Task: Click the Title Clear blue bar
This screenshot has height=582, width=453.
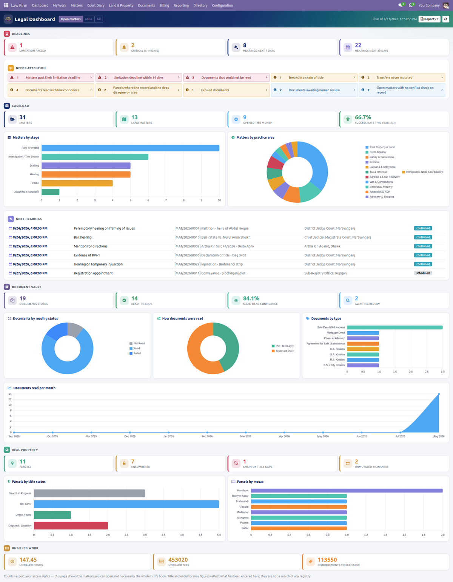Action: pos(126,504)
